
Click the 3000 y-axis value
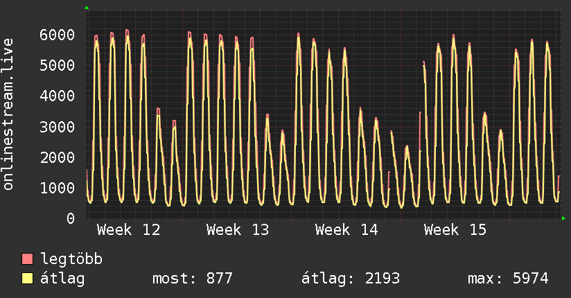[x=58, y=127]
